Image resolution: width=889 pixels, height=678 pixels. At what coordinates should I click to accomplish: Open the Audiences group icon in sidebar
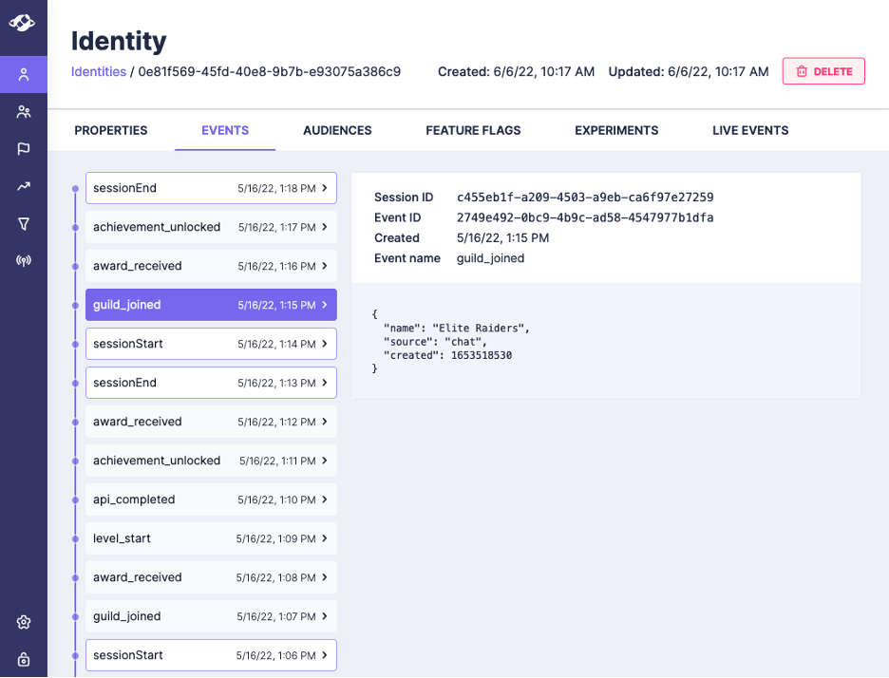(24, 111)
